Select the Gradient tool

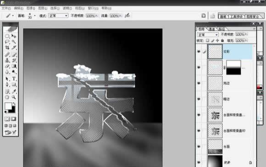(14, 66)
